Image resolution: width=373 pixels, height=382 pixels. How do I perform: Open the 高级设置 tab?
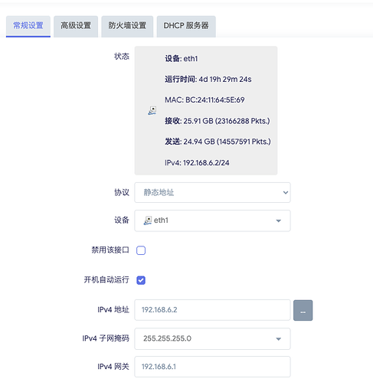point(76,26)
